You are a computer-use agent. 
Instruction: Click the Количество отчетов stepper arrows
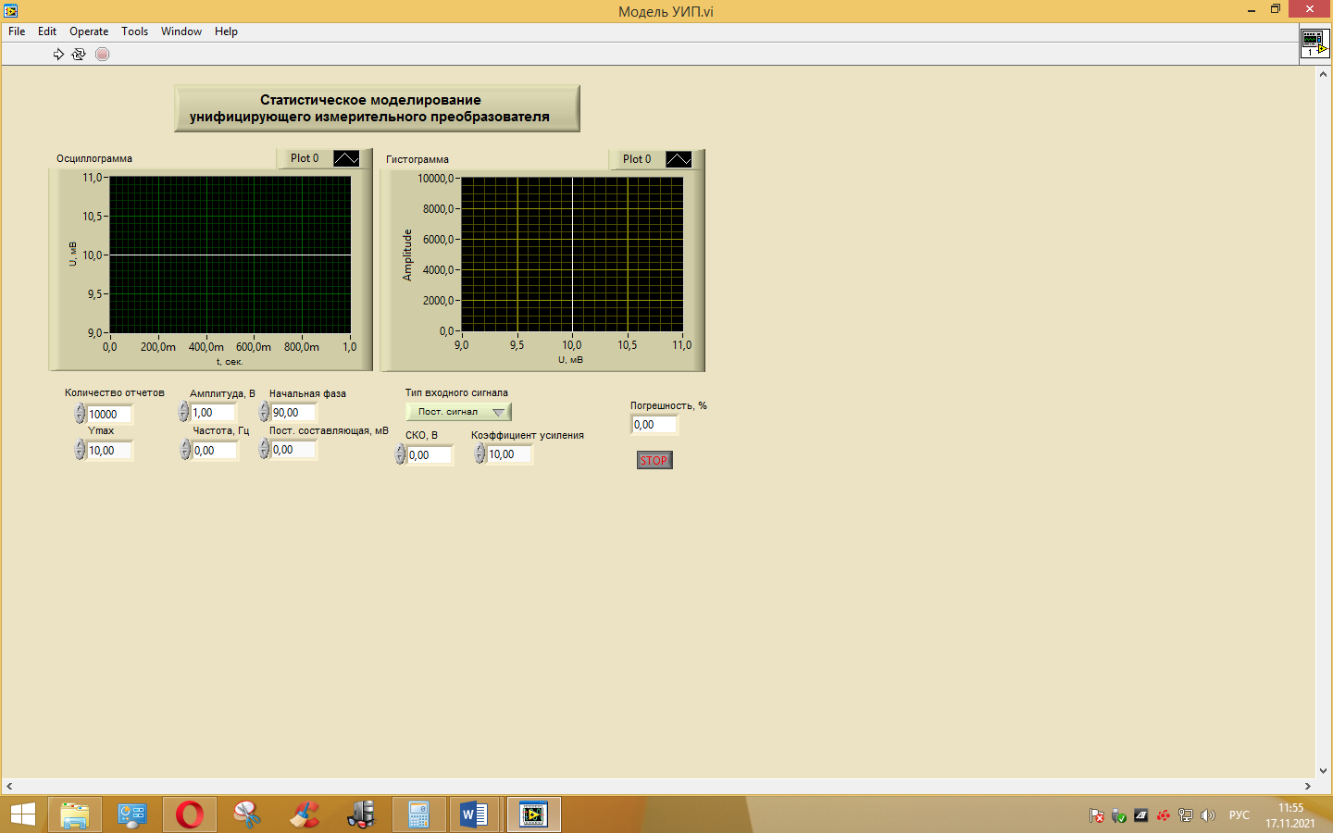click(x=81, y=414)
